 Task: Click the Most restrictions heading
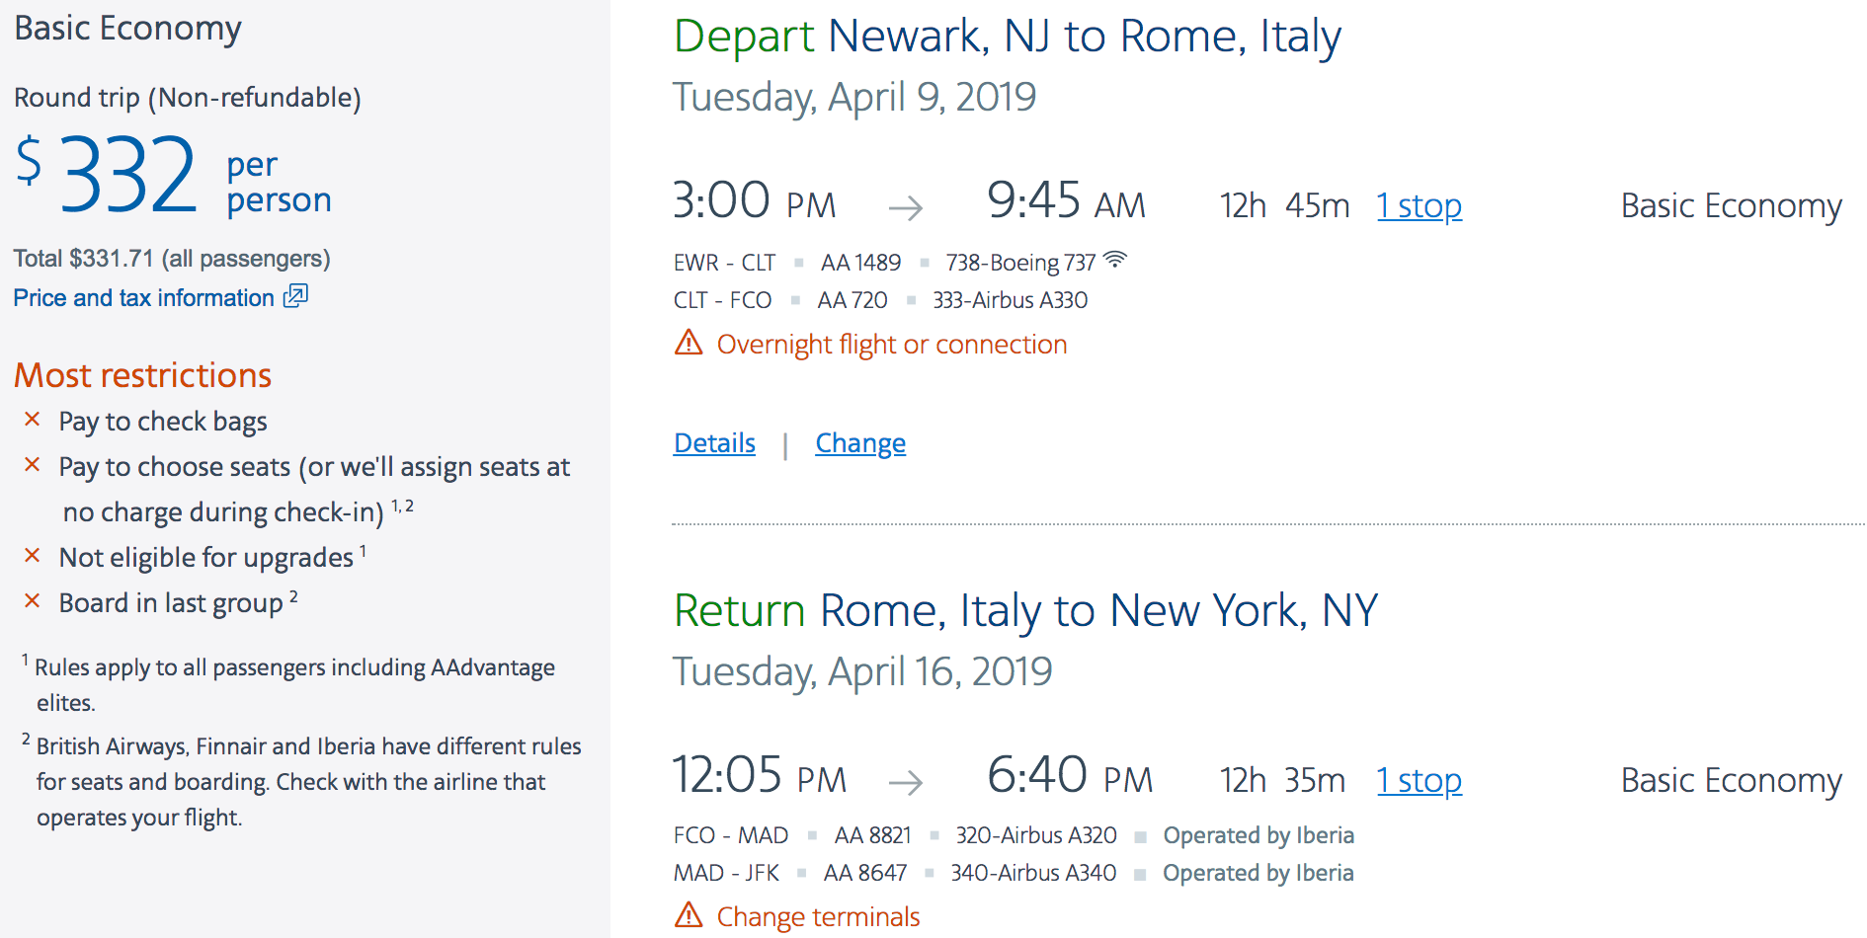point(142,375)
